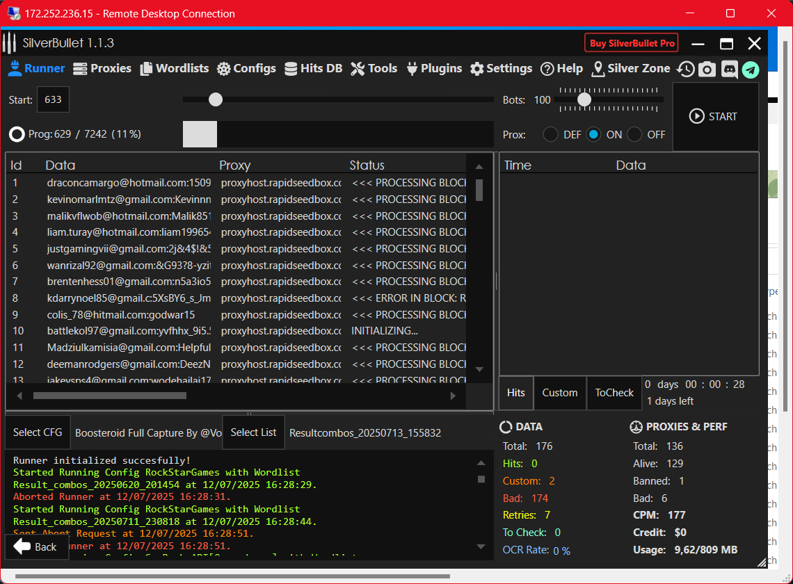Switch to the ToCheck tab
Screen dimensions: 793x584
[x=614, y=393]
